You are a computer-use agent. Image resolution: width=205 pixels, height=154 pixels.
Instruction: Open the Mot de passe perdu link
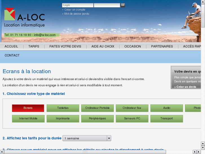click(77, 14)
